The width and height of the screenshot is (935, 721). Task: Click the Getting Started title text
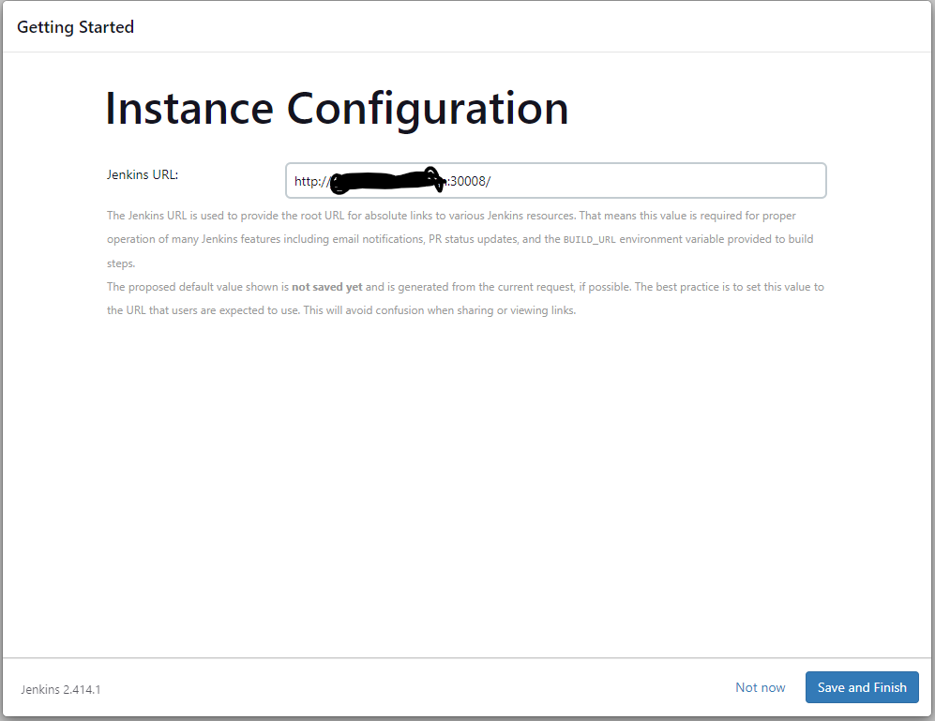[75, 27]
